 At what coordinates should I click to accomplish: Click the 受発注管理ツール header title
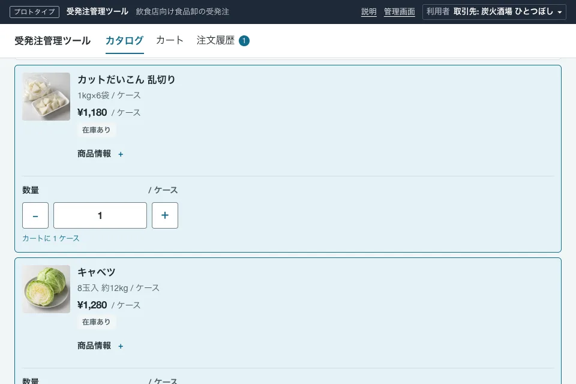(97, 12)
